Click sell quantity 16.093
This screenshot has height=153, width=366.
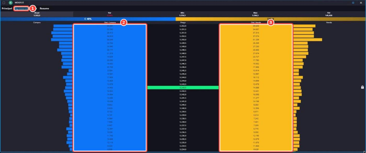(256, 95)
